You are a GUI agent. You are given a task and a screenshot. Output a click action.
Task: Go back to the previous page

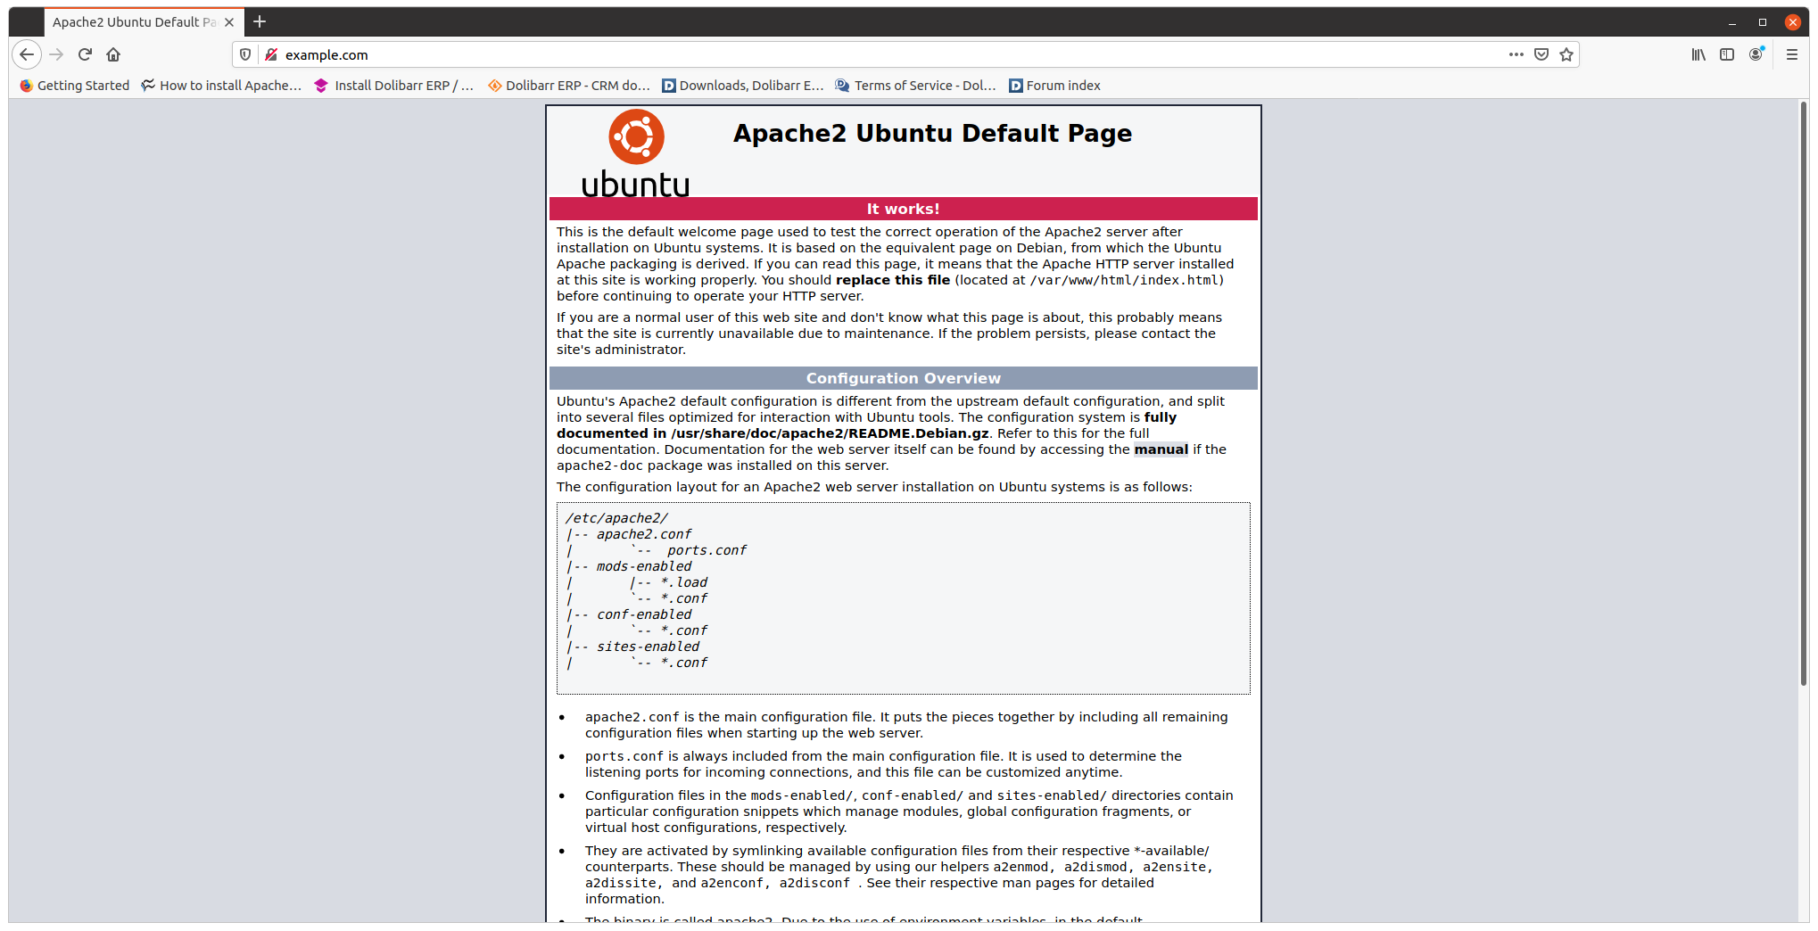[x=27, y=54]
